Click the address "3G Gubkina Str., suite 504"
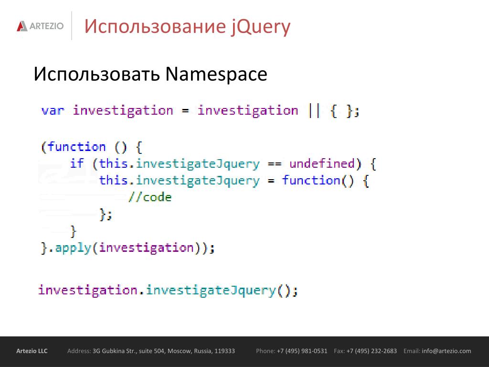The height and width of the screenshot is (367, 489). pyautogui.click(x=128, y=351)
